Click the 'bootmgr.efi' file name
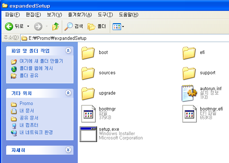The height and width of the screenshot is (163, 229). pyautogui.click(x=211, y=109)
